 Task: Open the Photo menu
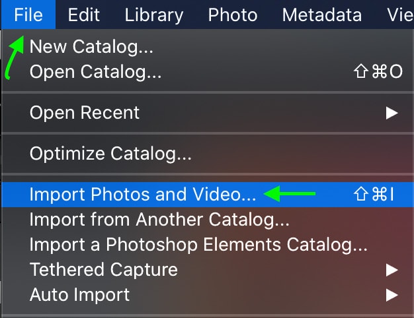tap(233, 15)
